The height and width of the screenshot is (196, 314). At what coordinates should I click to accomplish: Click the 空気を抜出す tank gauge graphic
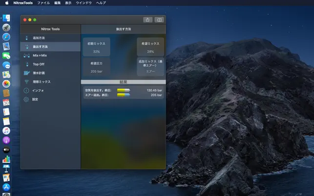tap(124, 90)
